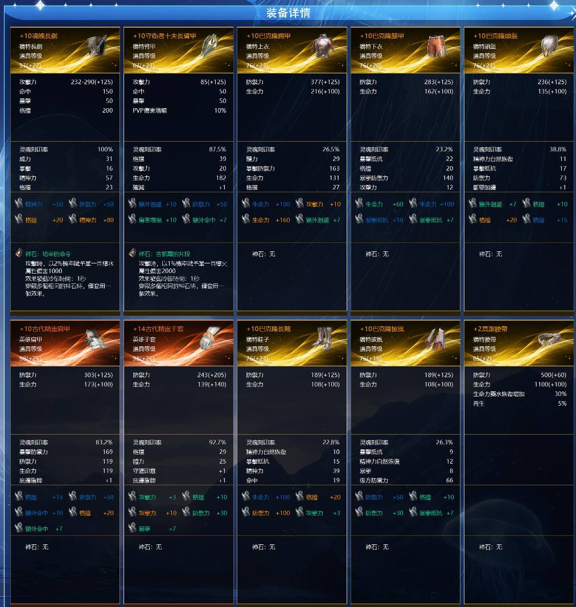The height and width of the screenshot is (607, 576).
Task: Click the 塔辛的命令 godstone icon
Action: coord(19,254)
